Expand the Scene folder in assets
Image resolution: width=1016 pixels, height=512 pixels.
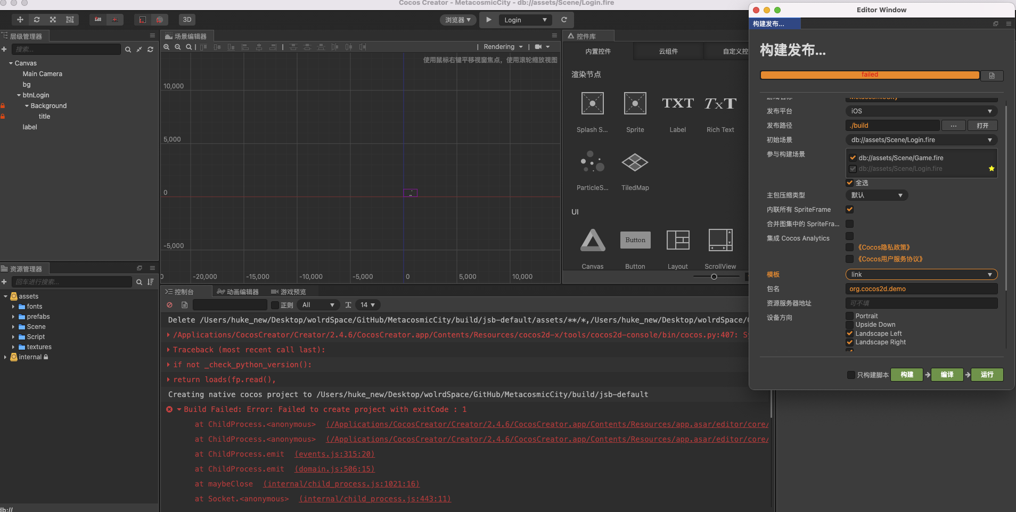coord(13,327)
